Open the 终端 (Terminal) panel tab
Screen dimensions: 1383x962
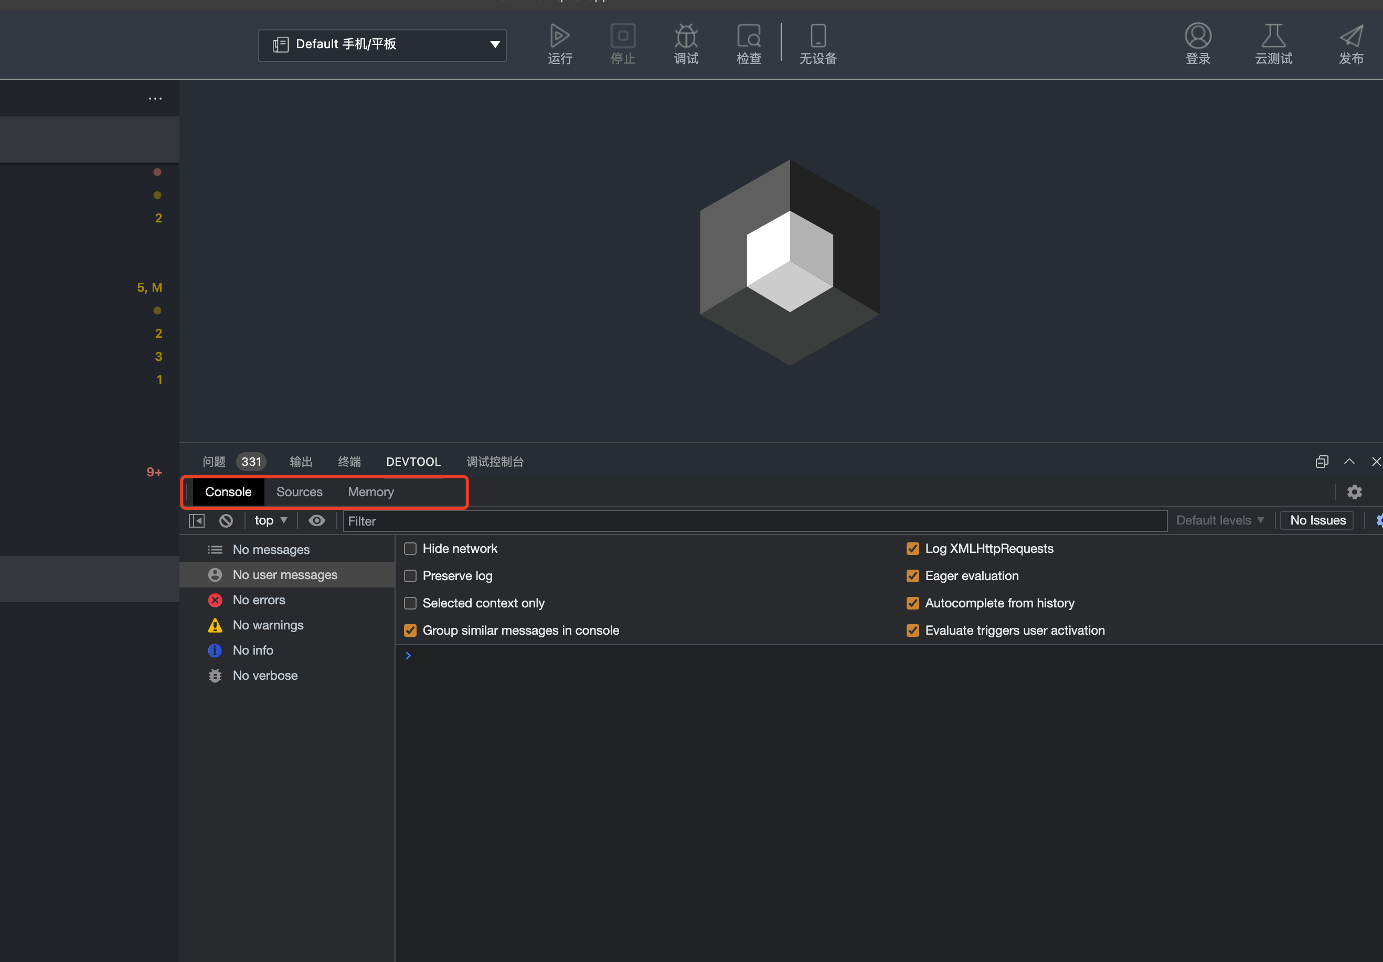pos(349,462)
